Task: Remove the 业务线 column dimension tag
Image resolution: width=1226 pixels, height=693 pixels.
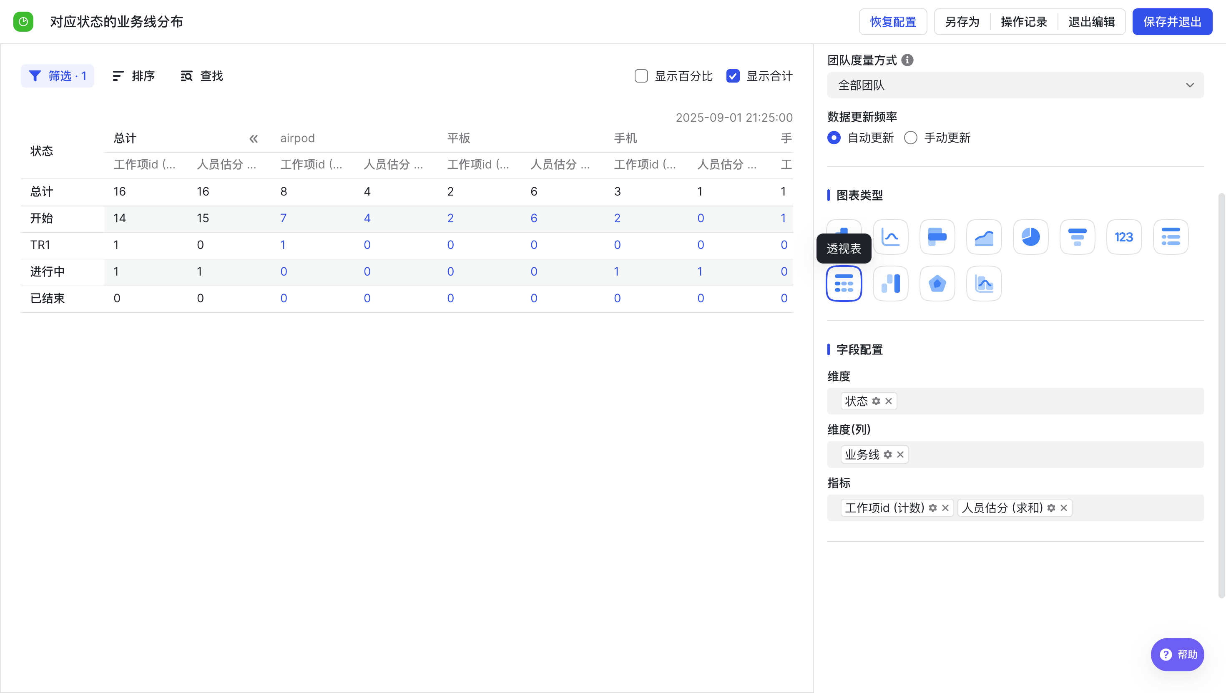Action: click(900, 454)
